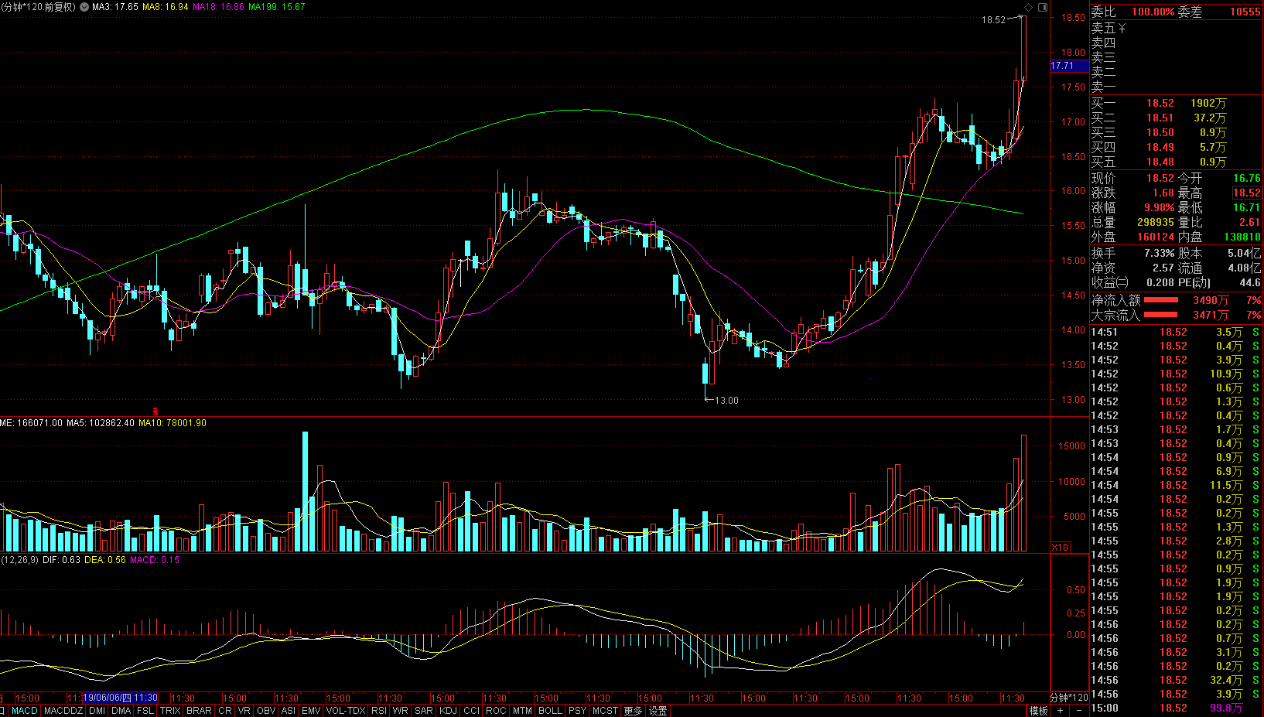The height and width of the screenshot is (717, 1264).
Task: Click the 17.71 price axis cursor label
Action: pyautogui.click(x=1069, y=67)
